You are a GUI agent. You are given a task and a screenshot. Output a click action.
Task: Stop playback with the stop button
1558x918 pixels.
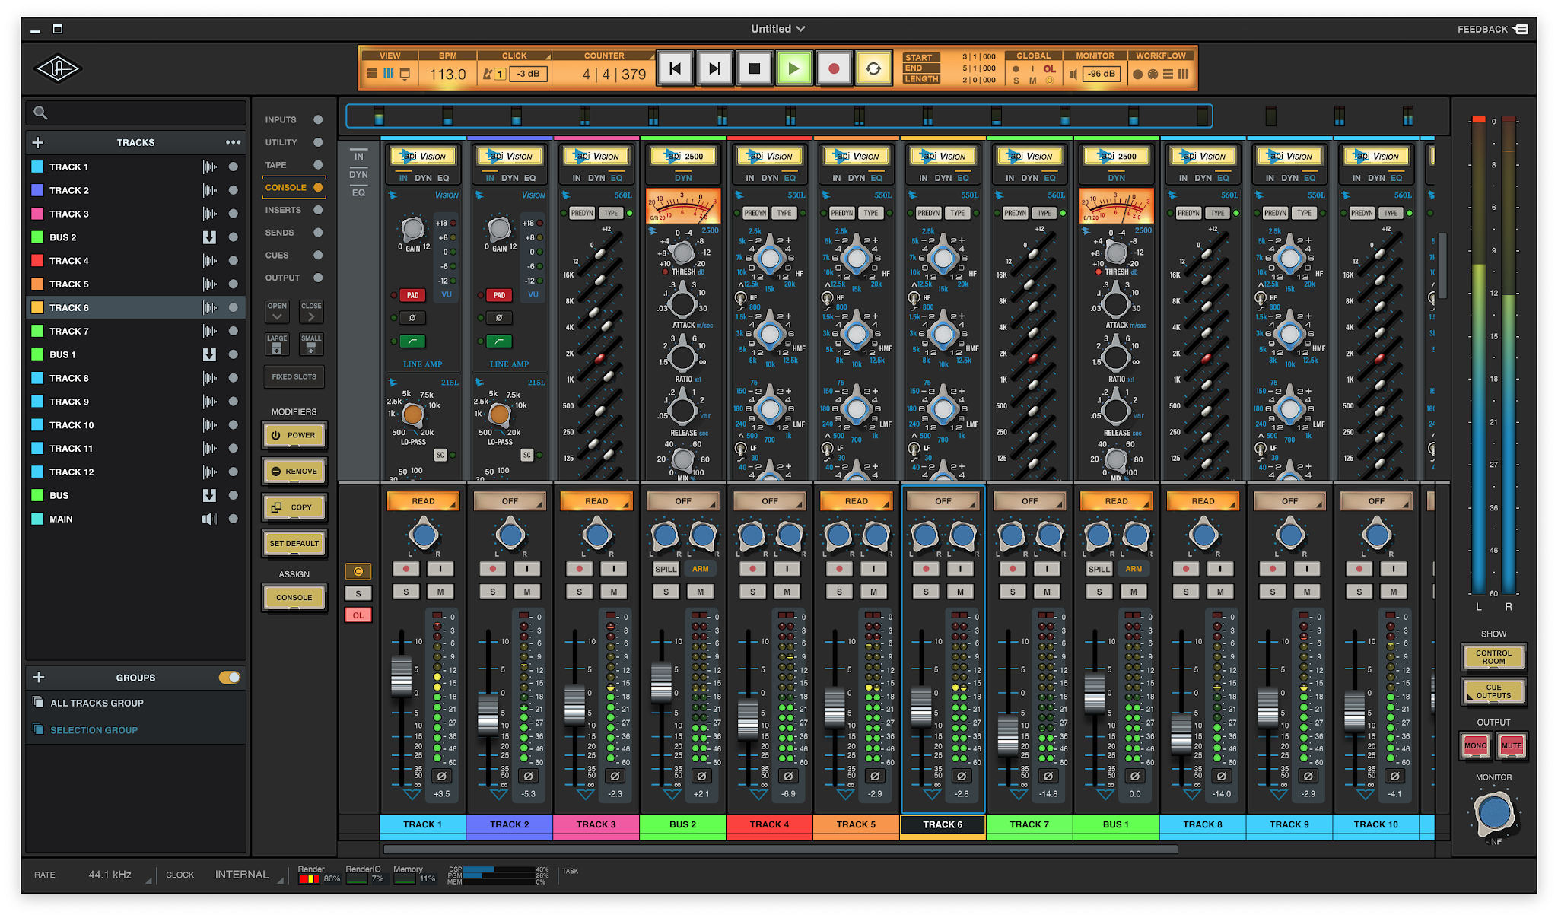click(754, 69)
